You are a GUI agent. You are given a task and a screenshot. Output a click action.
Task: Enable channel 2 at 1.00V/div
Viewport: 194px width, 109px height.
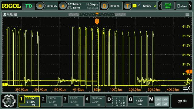click(x=51, y=101)
